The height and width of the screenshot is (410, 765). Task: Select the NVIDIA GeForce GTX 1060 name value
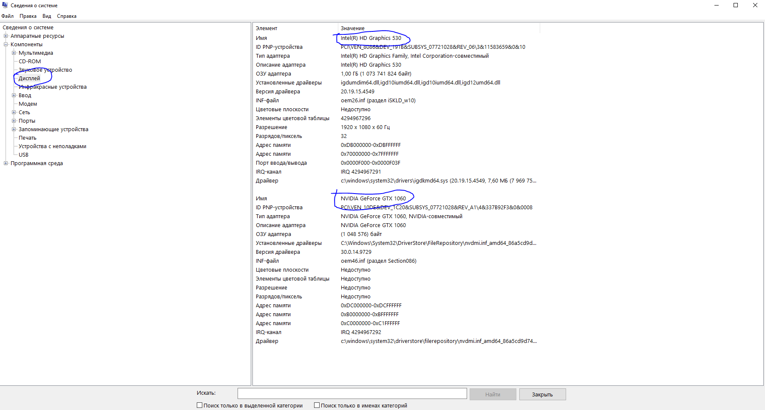click(373, 199)
